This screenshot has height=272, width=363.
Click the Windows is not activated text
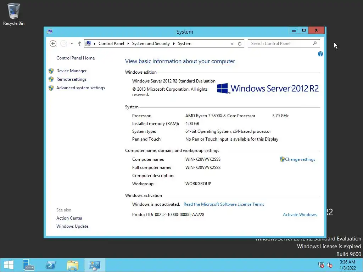click(156, 204)
